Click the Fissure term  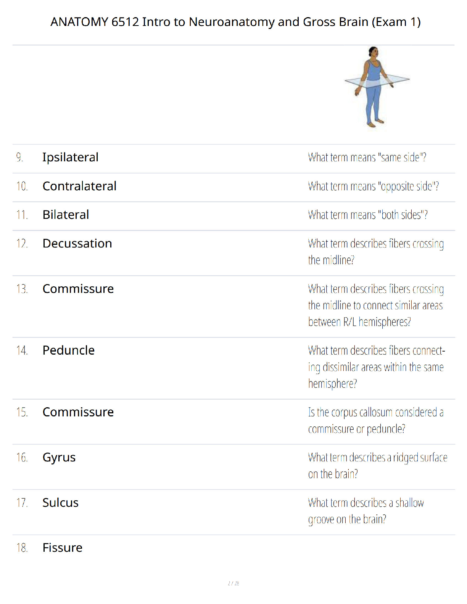[62, 548]
